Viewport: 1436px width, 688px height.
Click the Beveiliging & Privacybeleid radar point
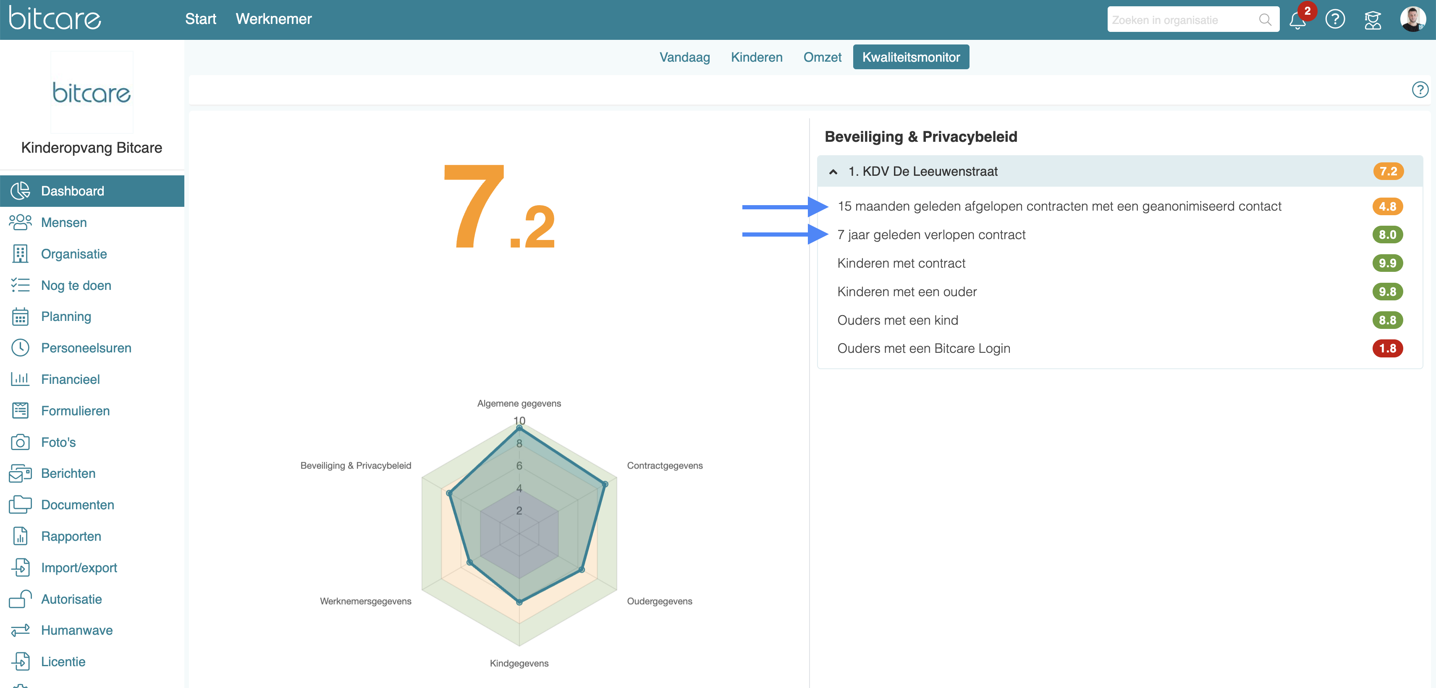click(x=449, y=493)
